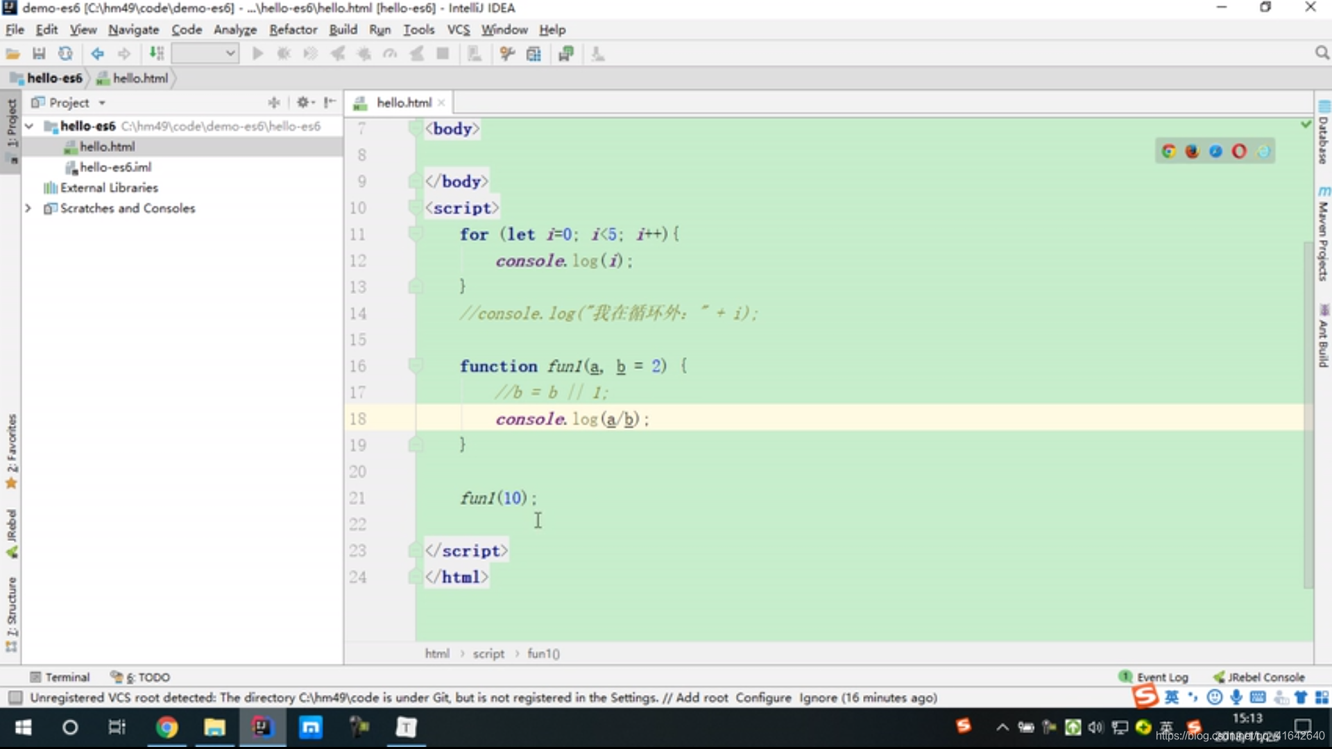1332x749 pixels.
Task: Click the Build project icon
Action: pyautogui.click(x=157, y=54)
